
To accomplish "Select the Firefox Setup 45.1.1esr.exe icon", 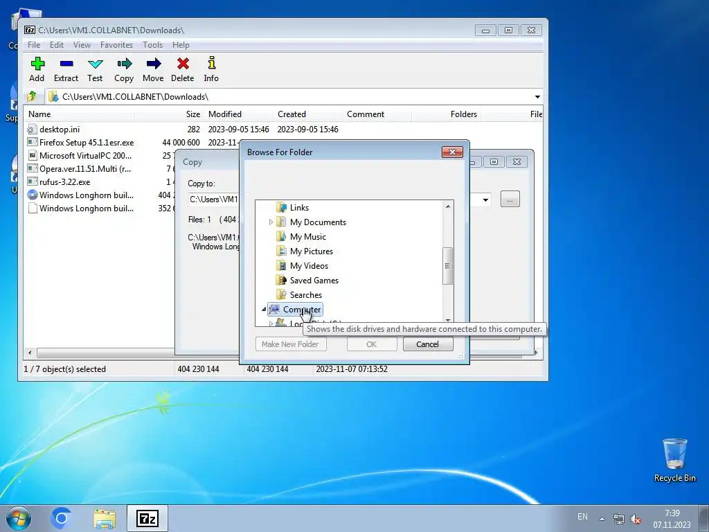I will click(x=32, y=143).
